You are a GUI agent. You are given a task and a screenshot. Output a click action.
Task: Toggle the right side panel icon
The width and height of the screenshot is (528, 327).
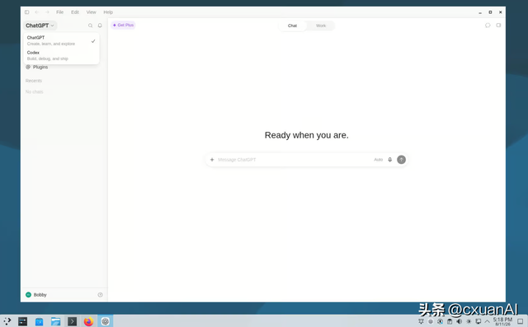pos(498,26)
